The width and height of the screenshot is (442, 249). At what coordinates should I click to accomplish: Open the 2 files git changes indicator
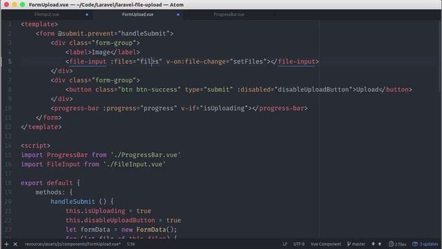[398, 244]
